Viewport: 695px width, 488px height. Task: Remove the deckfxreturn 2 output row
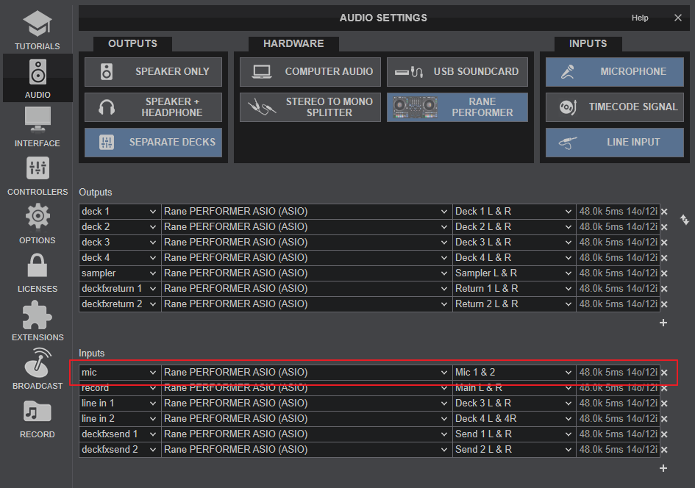click(x=664, y=305)
